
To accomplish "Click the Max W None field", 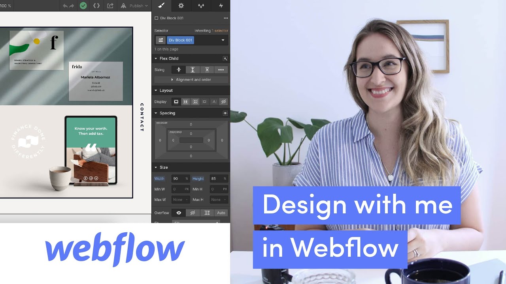I will (x=180, y=200).
